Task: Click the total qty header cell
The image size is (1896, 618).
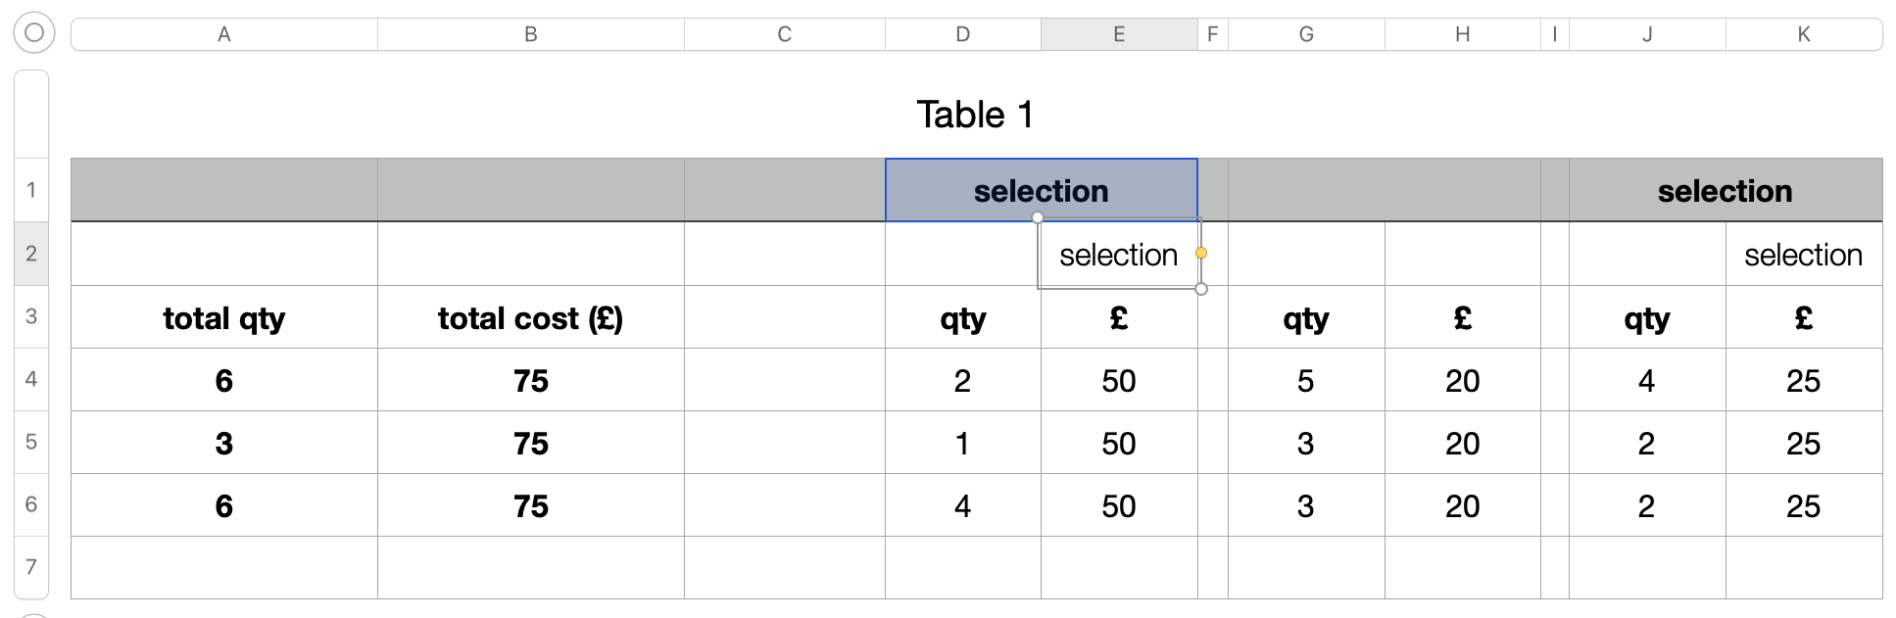Action: (224, 318)
